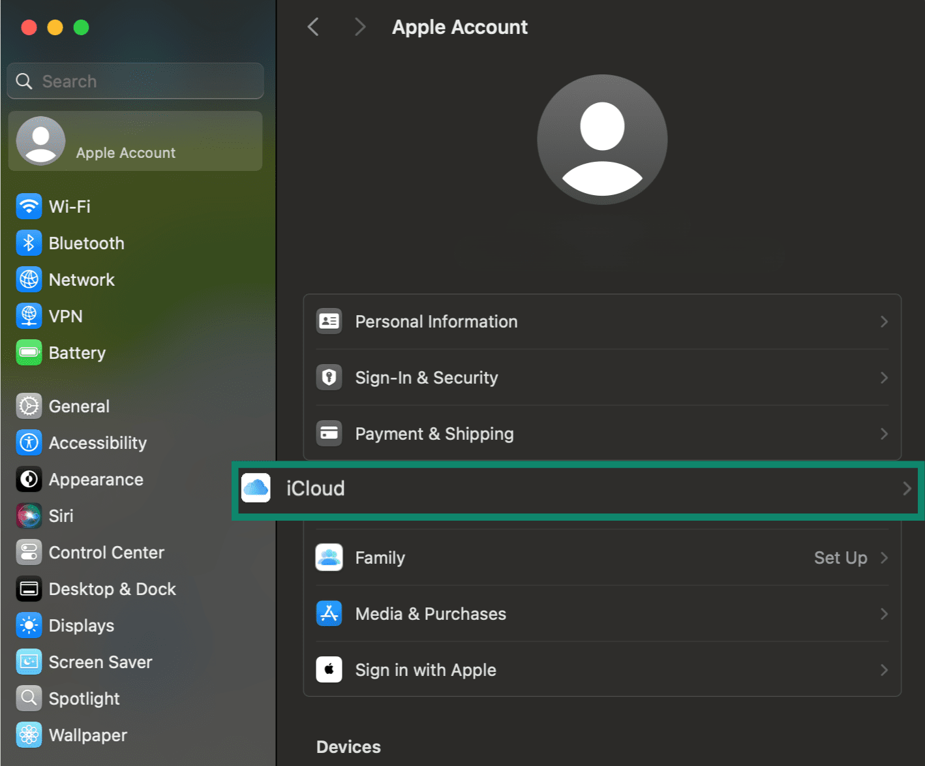Select the Battery icon
The width and height of the screenshot is (925, 766).
point(29,352)
